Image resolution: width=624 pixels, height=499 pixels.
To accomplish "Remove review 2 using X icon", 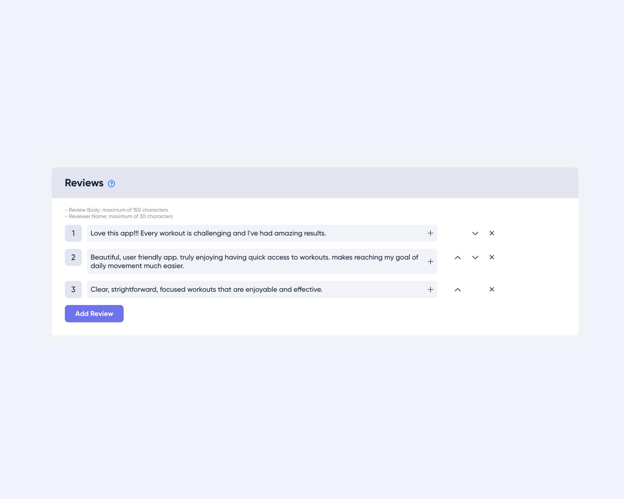I will click(492, 257).
